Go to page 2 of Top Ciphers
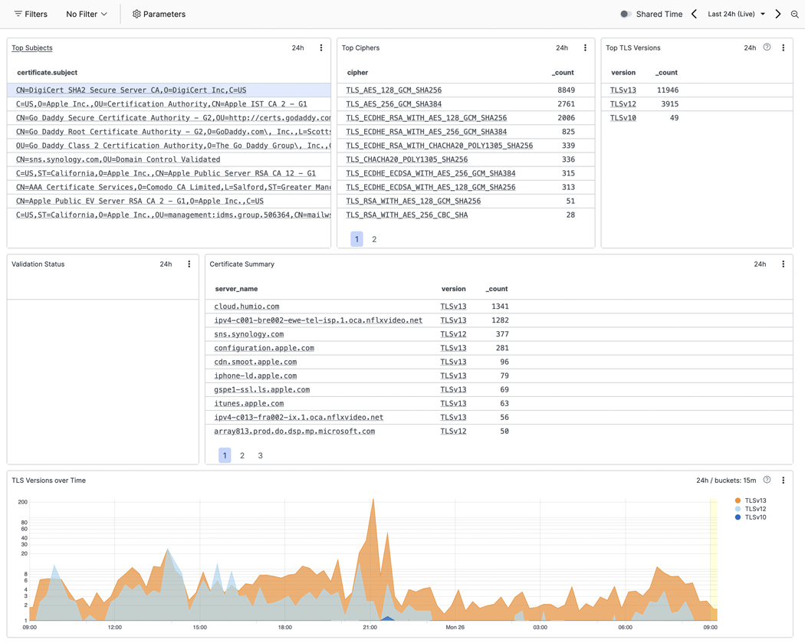Image resolution: width=805 pixels, height=643 pixels. click(x=374, y=239)
